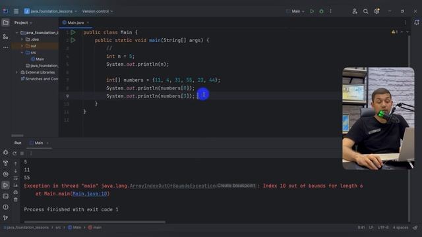Viewport: 422px width, 237px height.
Task: Toggle soft-wrap in console
Action: 16,178
